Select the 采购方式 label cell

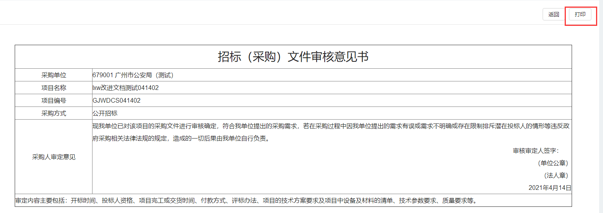click(x=54, y=113)
